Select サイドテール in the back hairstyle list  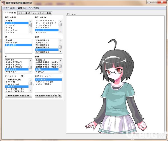click(47, 28)
